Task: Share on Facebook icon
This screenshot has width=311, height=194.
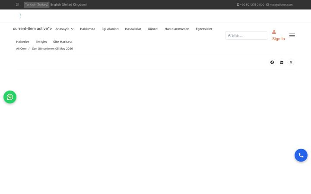Action: pos(272,63)
